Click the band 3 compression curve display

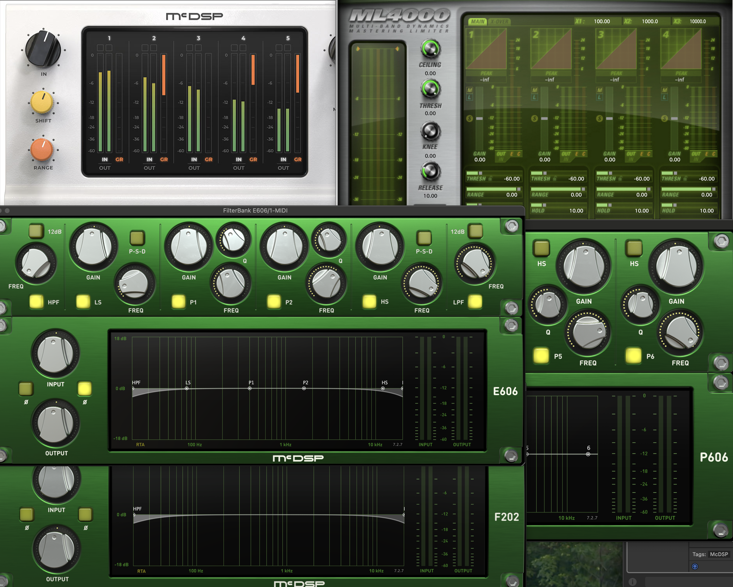(x=616, y=49)
